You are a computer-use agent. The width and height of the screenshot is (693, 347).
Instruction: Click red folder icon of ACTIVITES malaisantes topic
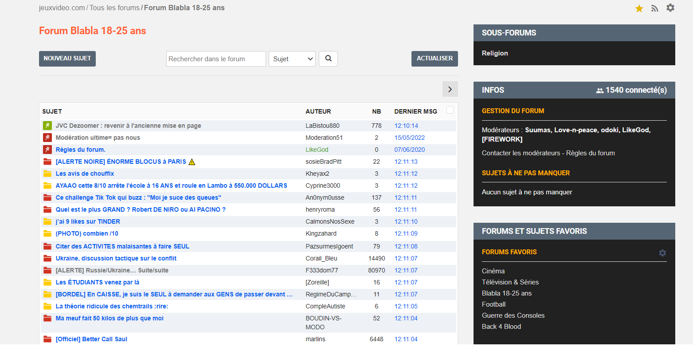pos(47,246)
